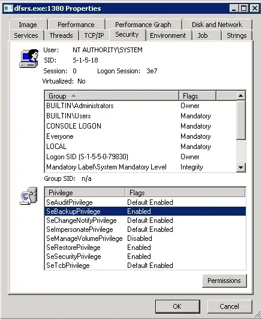Dismiss dialog with Cancel button

pos(230,306)
